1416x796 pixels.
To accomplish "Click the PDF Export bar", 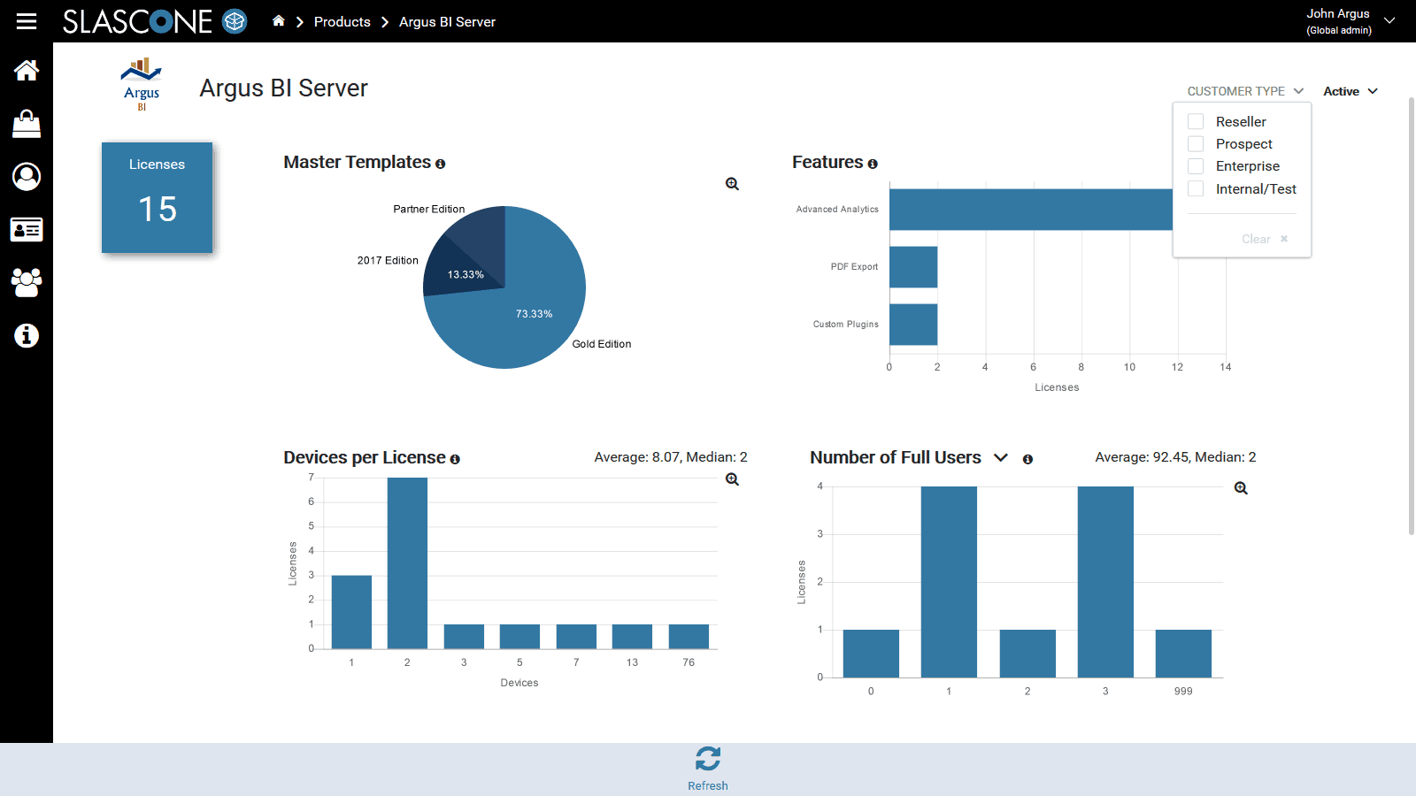I will point(913,267).
